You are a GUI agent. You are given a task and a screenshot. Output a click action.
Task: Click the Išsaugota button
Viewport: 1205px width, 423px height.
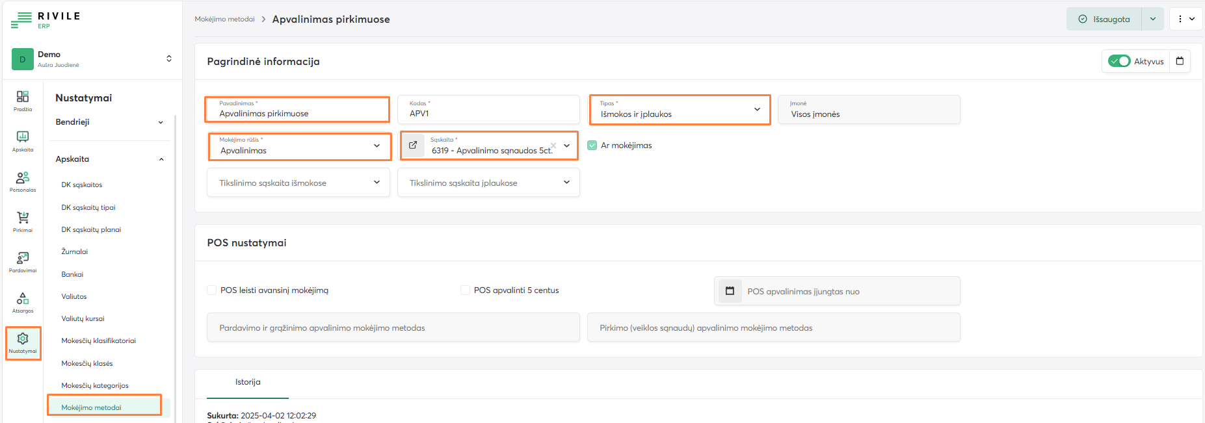pos(1104,19)
